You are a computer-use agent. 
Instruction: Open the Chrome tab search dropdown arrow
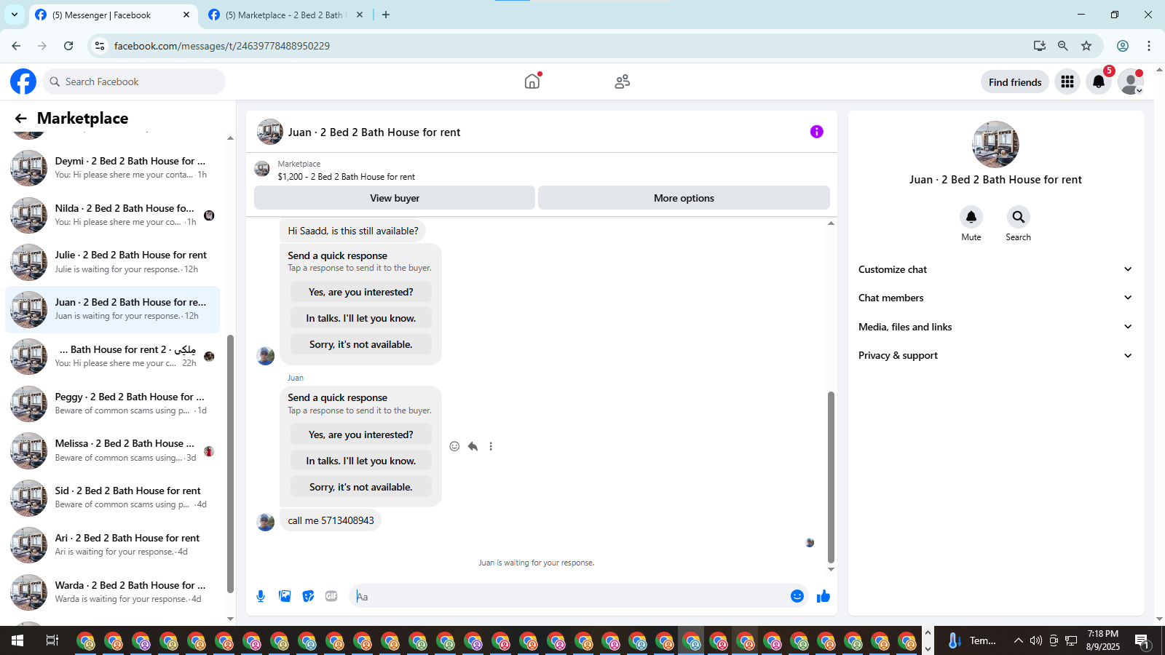(15, 15)
